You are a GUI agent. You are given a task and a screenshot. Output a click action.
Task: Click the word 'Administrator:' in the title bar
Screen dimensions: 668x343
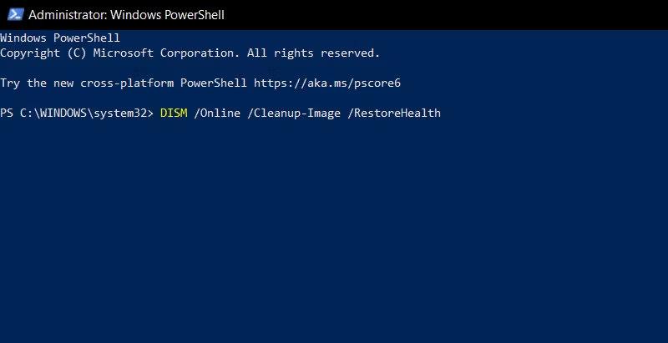[68, 15]
